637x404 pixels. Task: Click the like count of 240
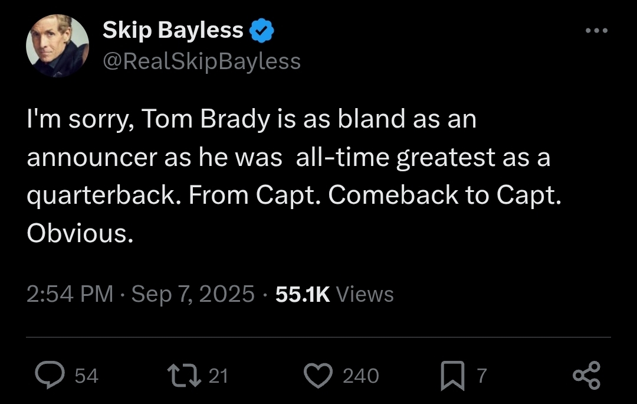point(360,376)
